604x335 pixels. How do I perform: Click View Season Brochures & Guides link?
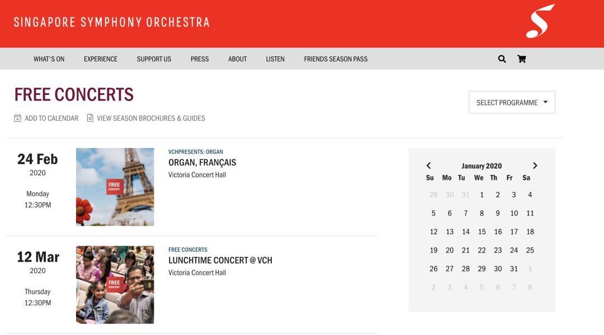coord(151,118)
